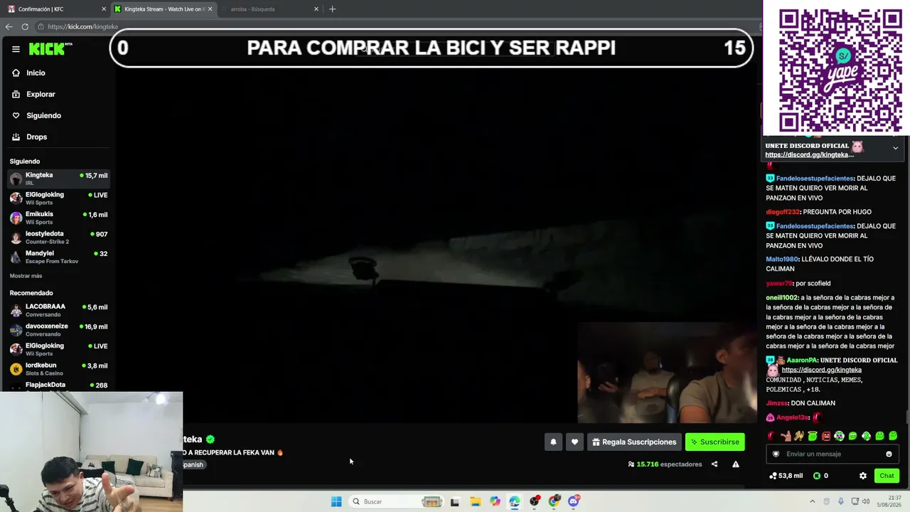The image size is (910, 512).
Task: Close the Kingteka Stream tab
Action: (210, 9)
